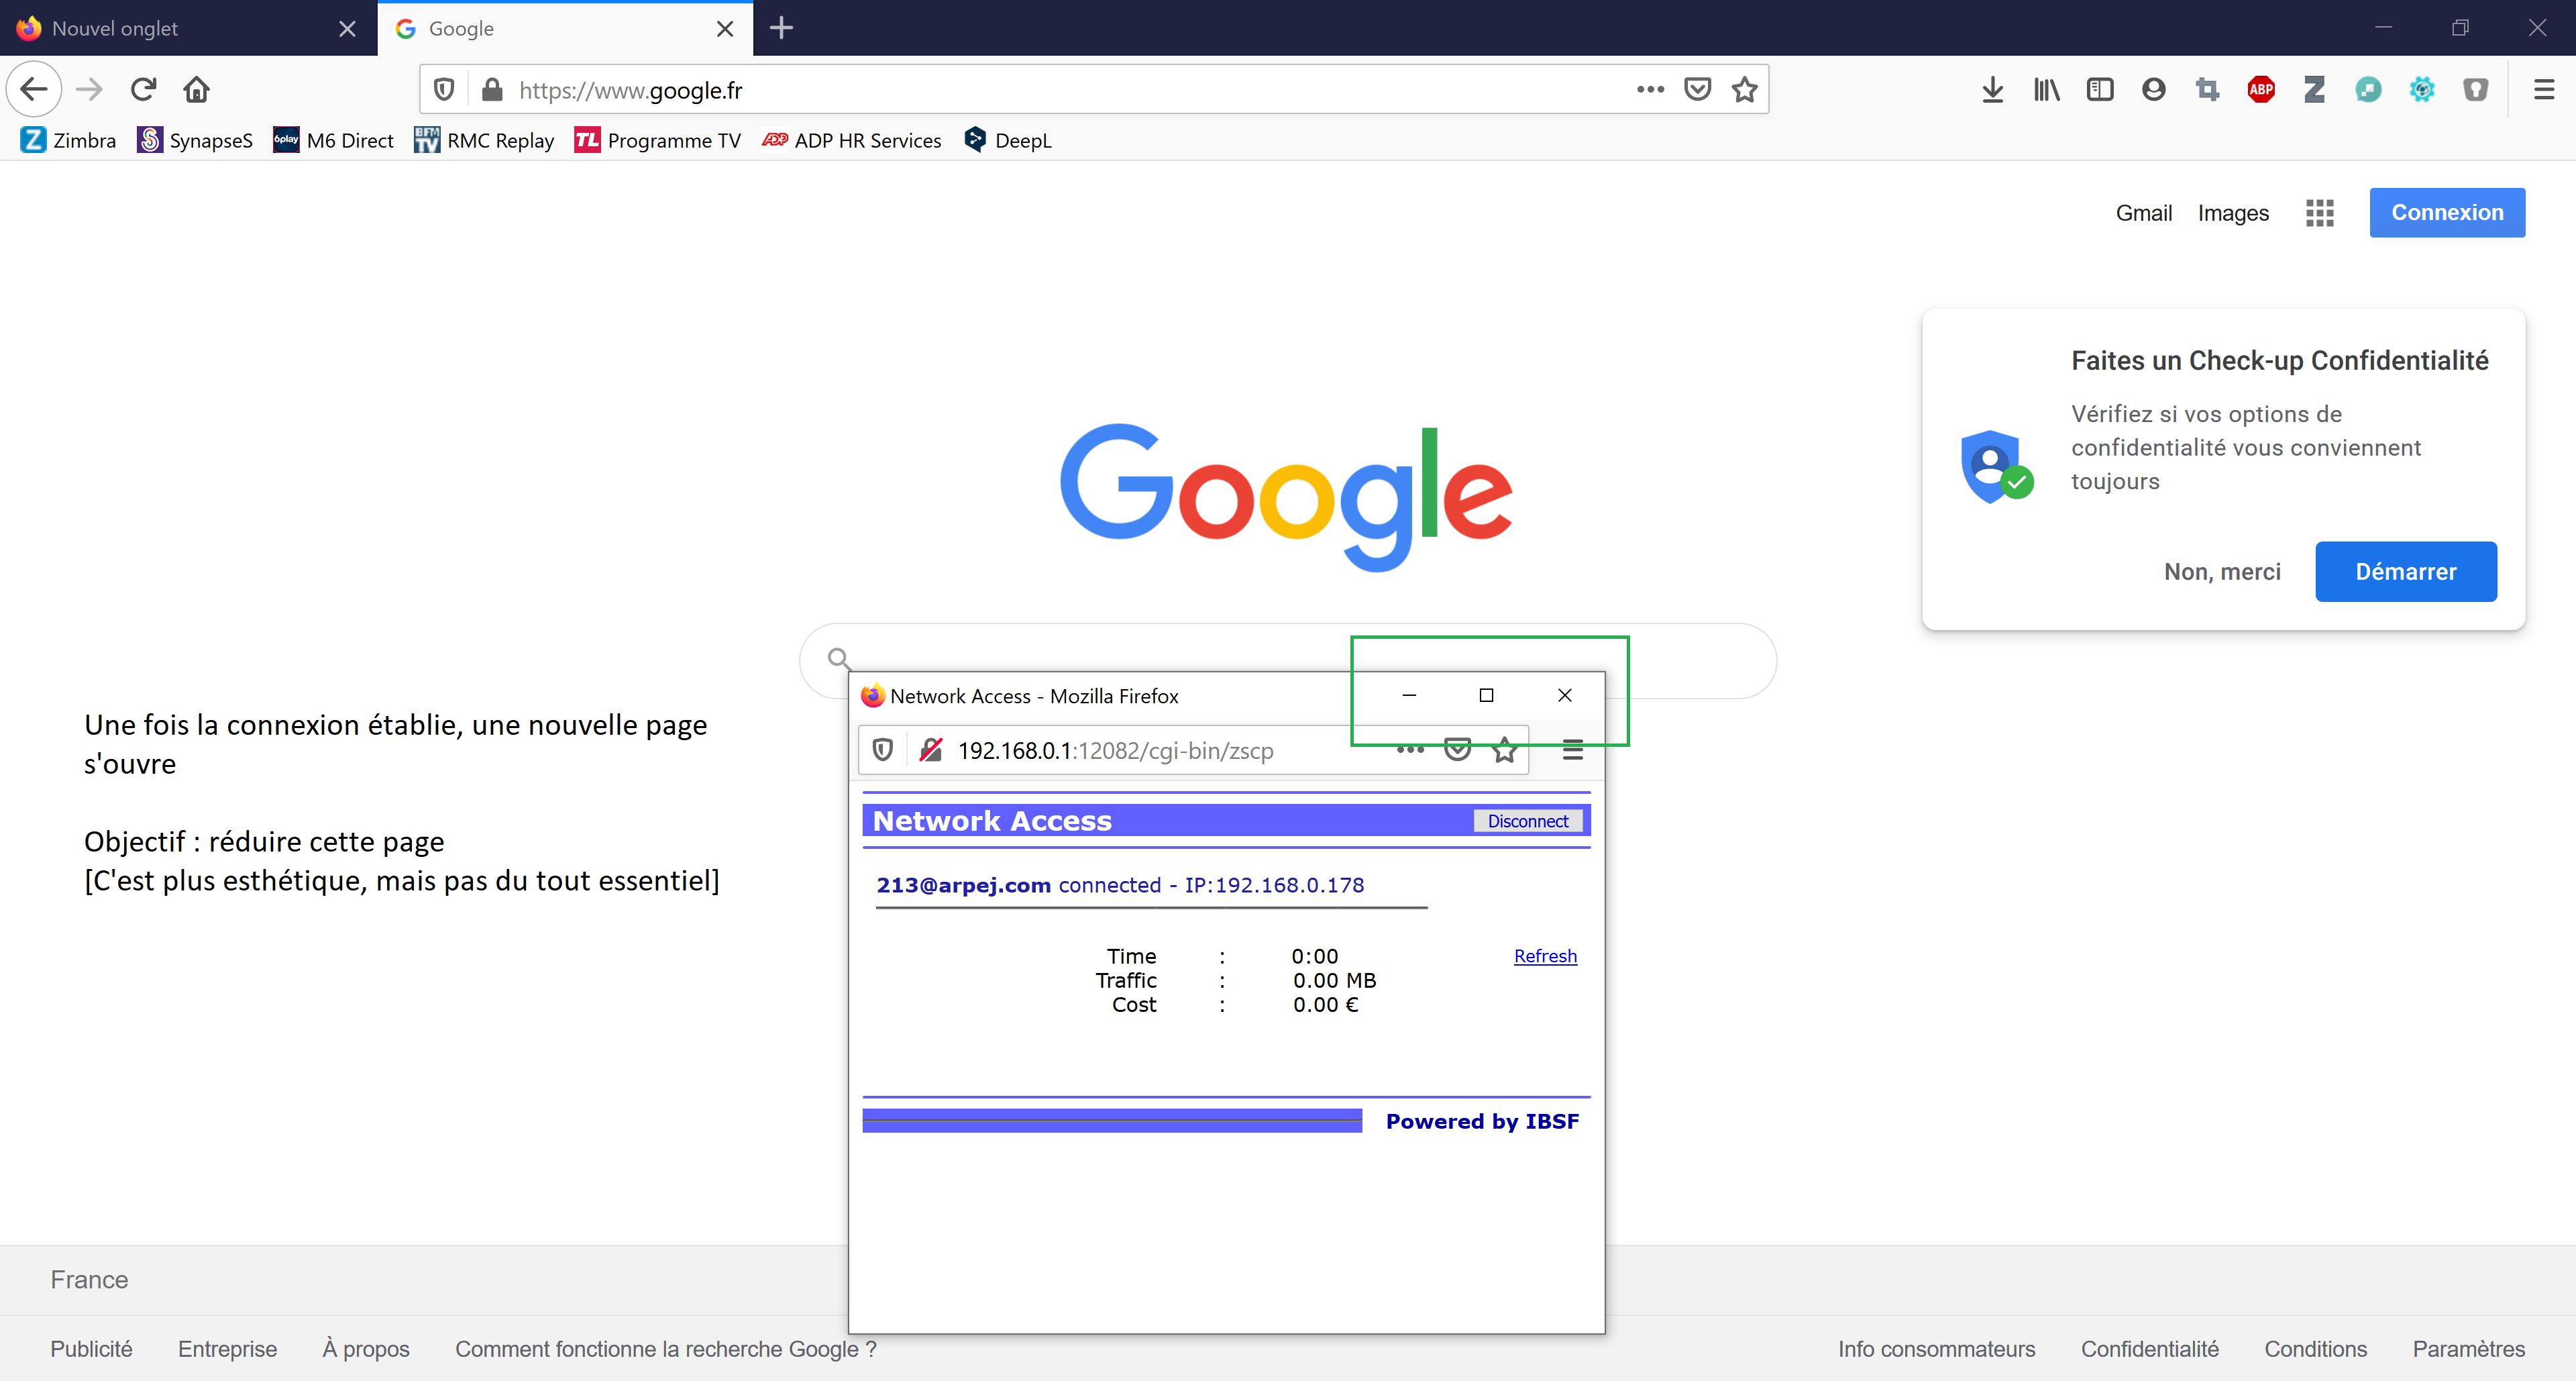Click the Google apps grid icon

[x=2319, y=213]
